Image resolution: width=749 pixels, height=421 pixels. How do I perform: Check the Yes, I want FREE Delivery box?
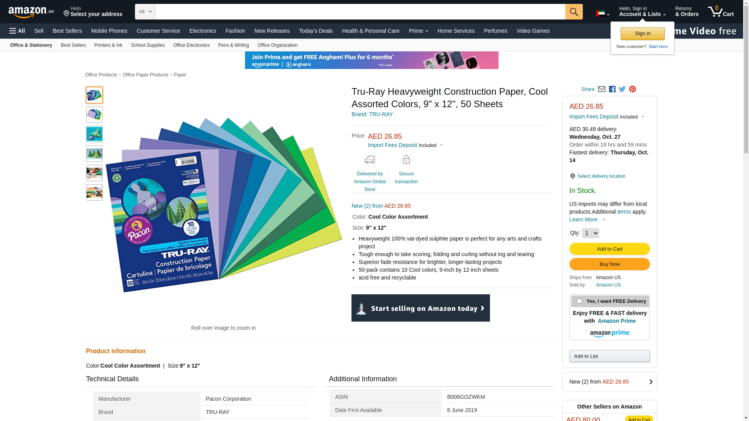(x=579, y=301)
